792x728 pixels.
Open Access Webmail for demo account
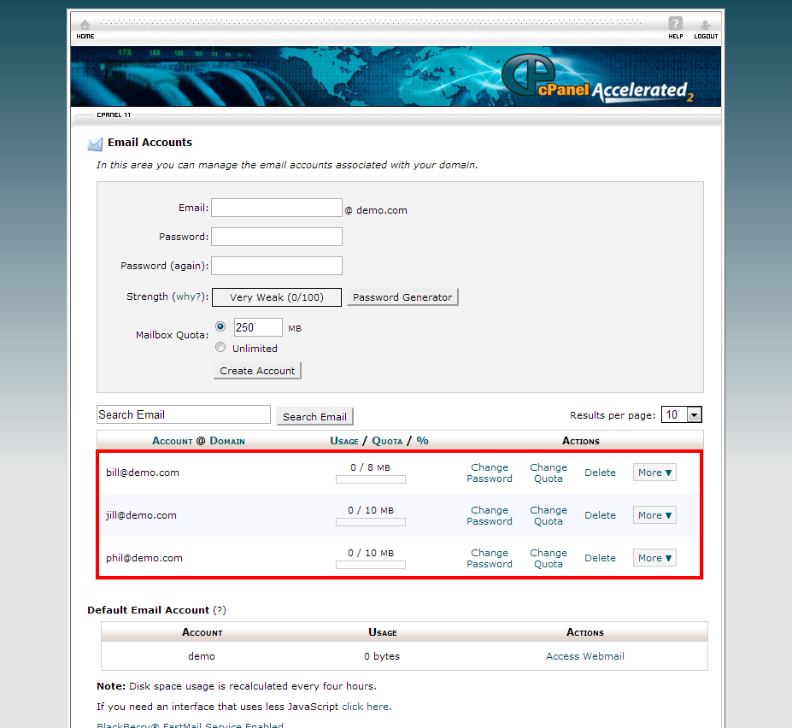click(x=585, y=655)
